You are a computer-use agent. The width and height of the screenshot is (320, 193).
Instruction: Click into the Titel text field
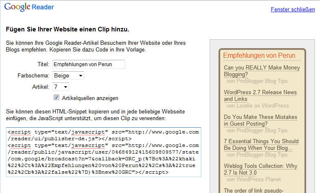pyautogui.click(x=88, y=64)
